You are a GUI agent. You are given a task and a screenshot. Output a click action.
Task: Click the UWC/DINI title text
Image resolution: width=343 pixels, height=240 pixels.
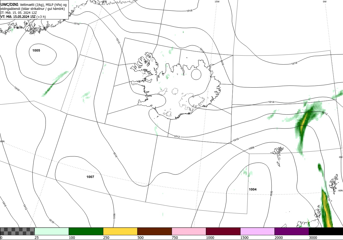click(x=9, y=5)
